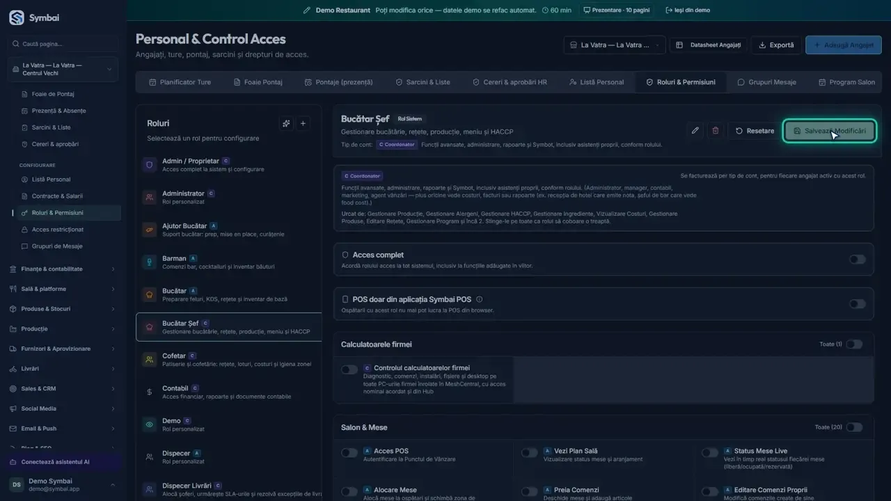Click the info icon beside POS doar din aplicația
891x501 pixels.
(x=479, y=299)
